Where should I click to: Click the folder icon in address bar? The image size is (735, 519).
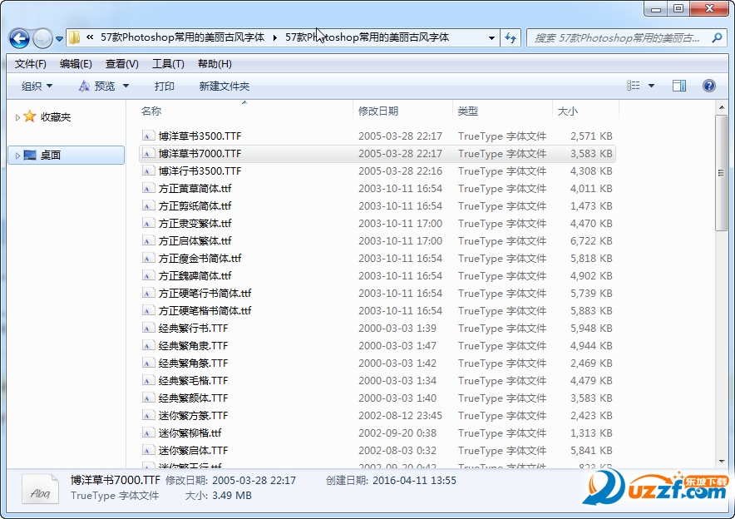click(74, 37)
